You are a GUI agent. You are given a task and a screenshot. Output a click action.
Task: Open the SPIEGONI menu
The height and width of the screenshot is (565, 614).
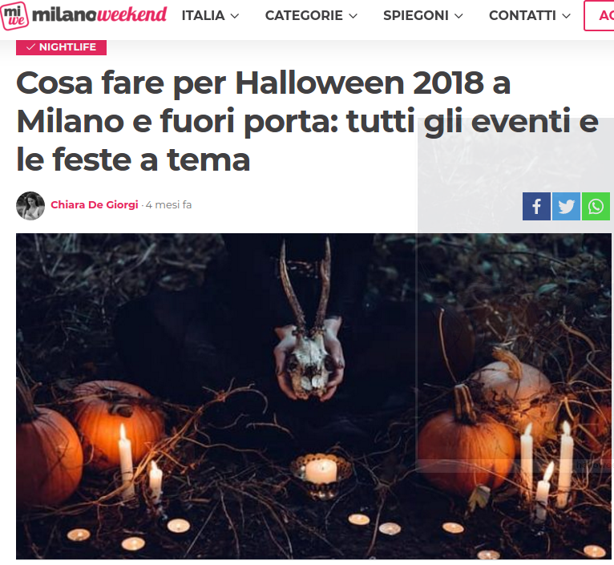coord(423,16)
